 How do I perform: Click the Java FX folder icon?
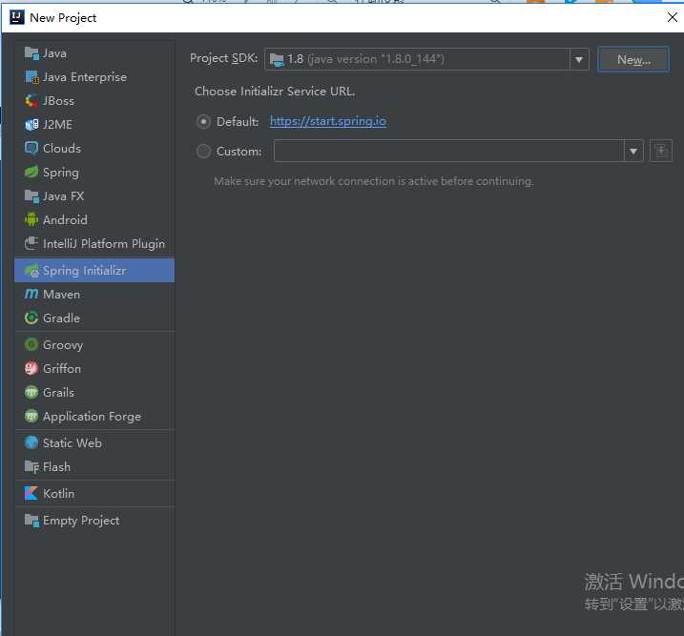[31, 196]
